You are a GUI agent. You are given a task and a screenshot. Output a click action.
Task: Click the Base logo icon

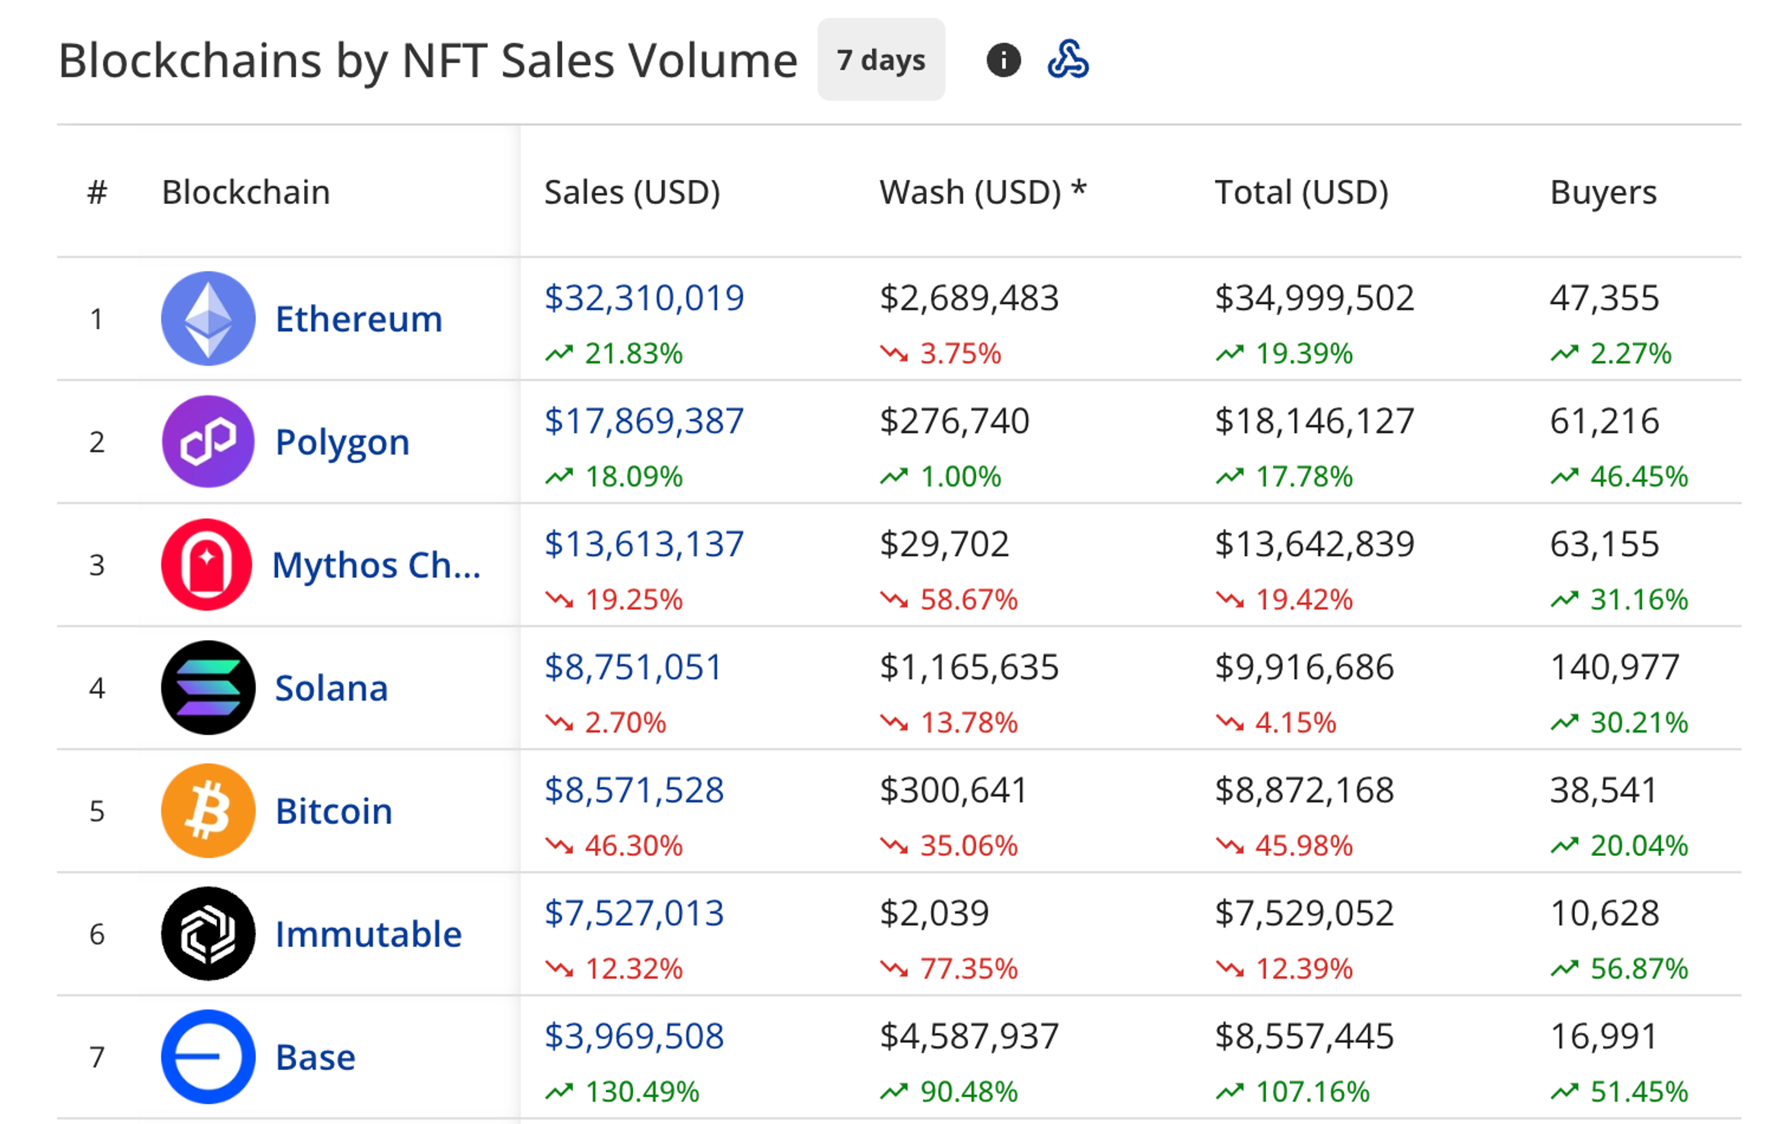tap(208, 1056)
